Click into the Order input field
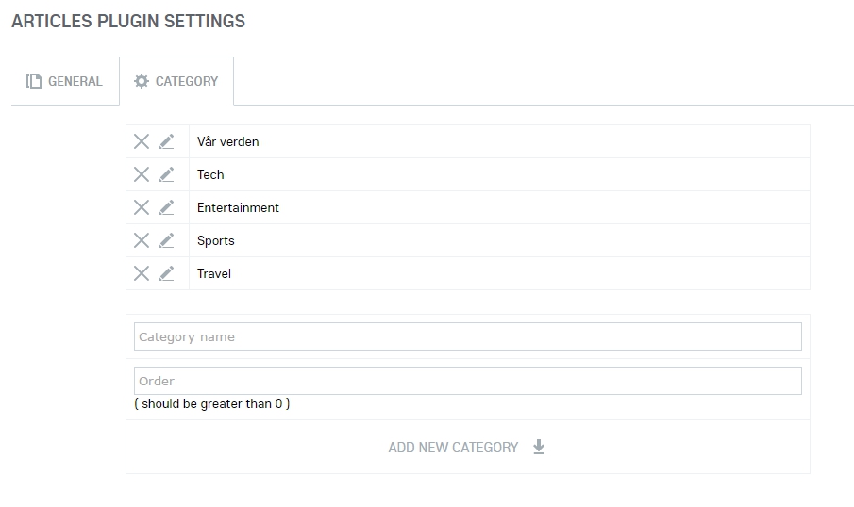The width and height of the screenshot is (854, 507). point(467,381)
